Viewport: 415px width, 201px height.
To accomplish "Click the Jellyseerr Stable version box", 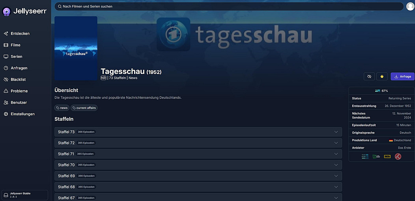I will coord(25,195).
